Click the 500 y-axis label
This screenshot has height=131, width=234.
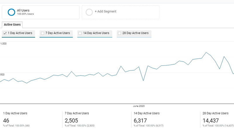pos(2,75)
